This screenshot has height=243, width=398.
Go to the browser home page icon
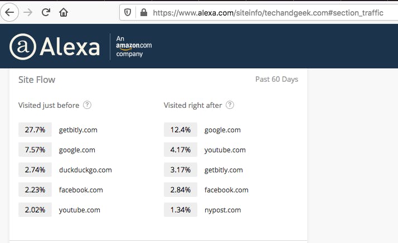pyautogui.click(x=64, y=12)
